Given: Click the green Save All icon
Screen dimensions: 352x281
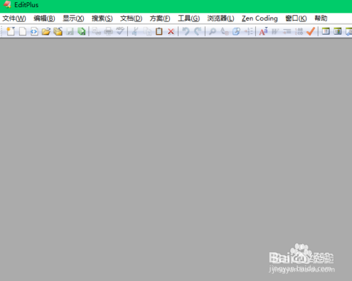Looking at the screenshot, I should (82, 31).
